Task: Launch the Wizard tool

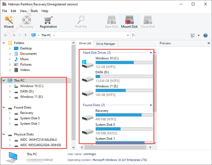Action: (9, 22)
